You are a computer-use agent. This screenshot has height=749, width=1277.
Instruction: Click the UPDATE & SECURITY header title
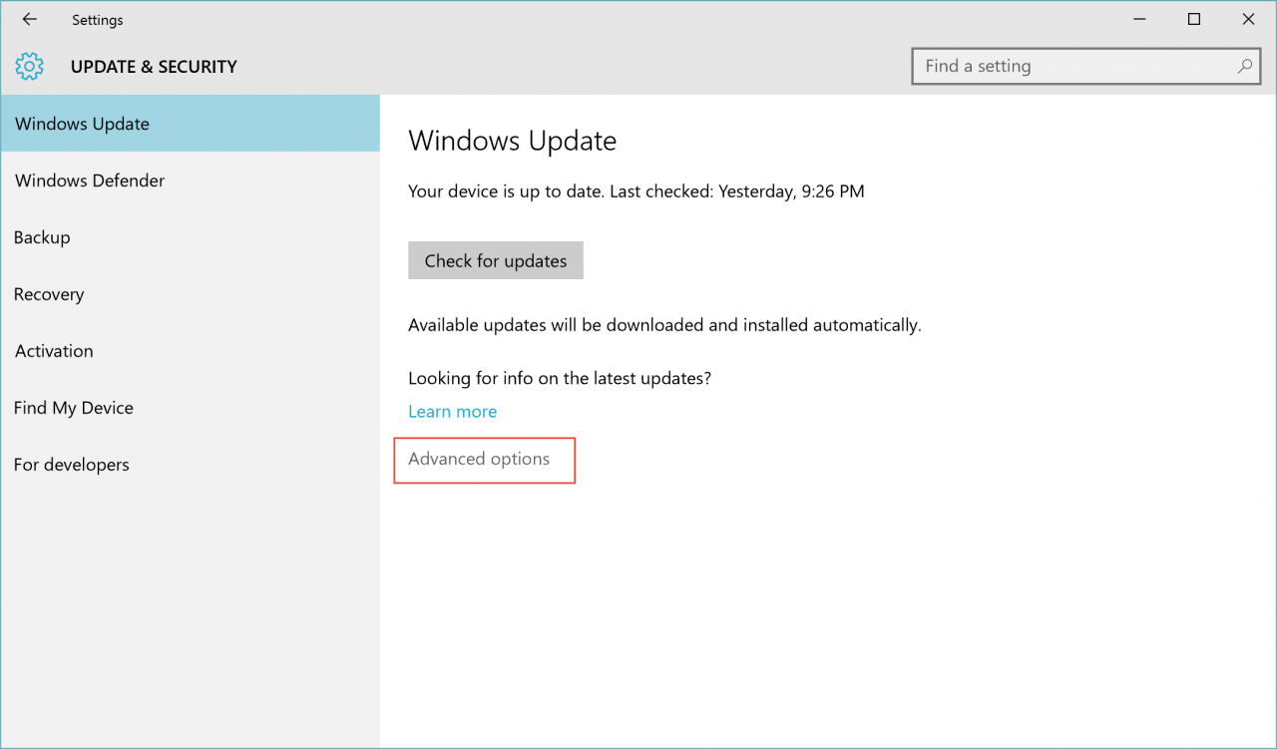point(154,67)
